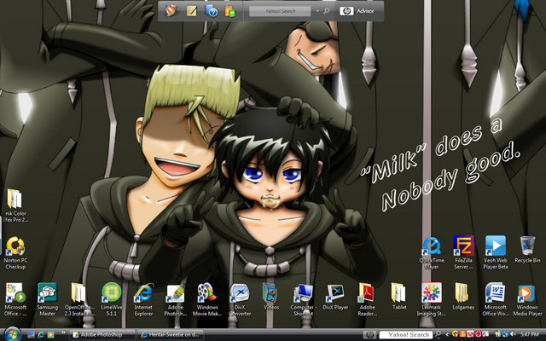Open the help icon in HP Advisor dock
Viewport: 546px width, 341px height.
(x=211, y=11)
